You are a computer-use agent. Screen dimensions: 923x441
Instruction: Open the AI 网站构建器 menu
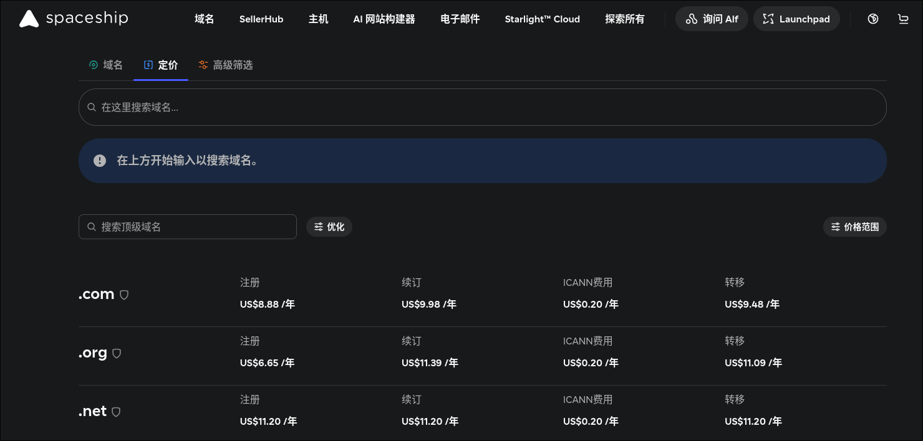384,19
